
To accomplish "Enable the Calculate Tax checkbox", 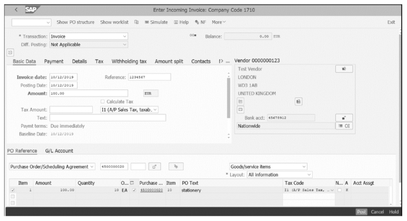I will coord(102,101).
